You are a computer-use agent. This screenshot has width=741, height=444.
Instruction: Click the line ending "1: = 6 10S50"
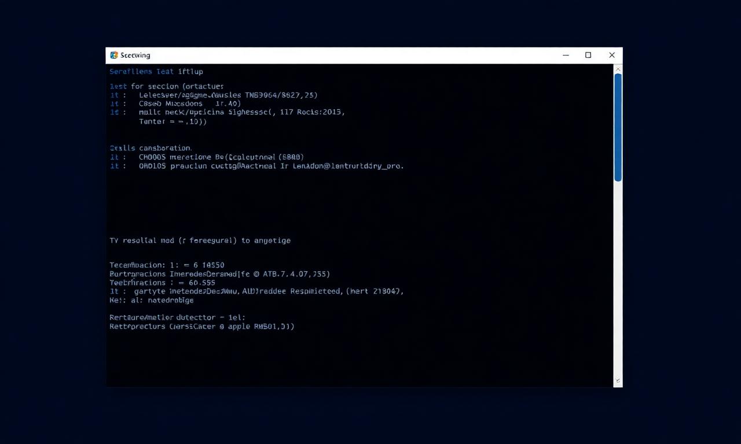coord(167,265)
